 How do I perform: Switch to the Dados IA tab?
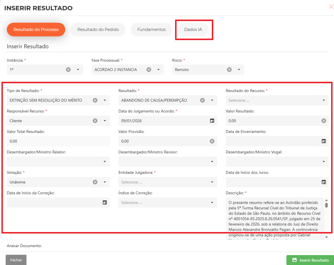click(193, 29)
